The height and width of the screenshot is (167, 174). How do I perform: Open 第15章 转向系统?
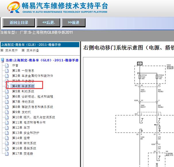24,143
